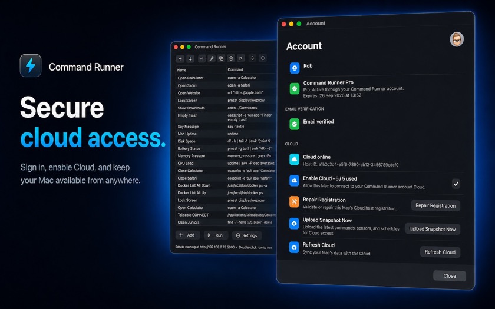Click the Host ID text under Cloud online
The image size is (495, 309).
pyautogui.click(x=351, y=165)
